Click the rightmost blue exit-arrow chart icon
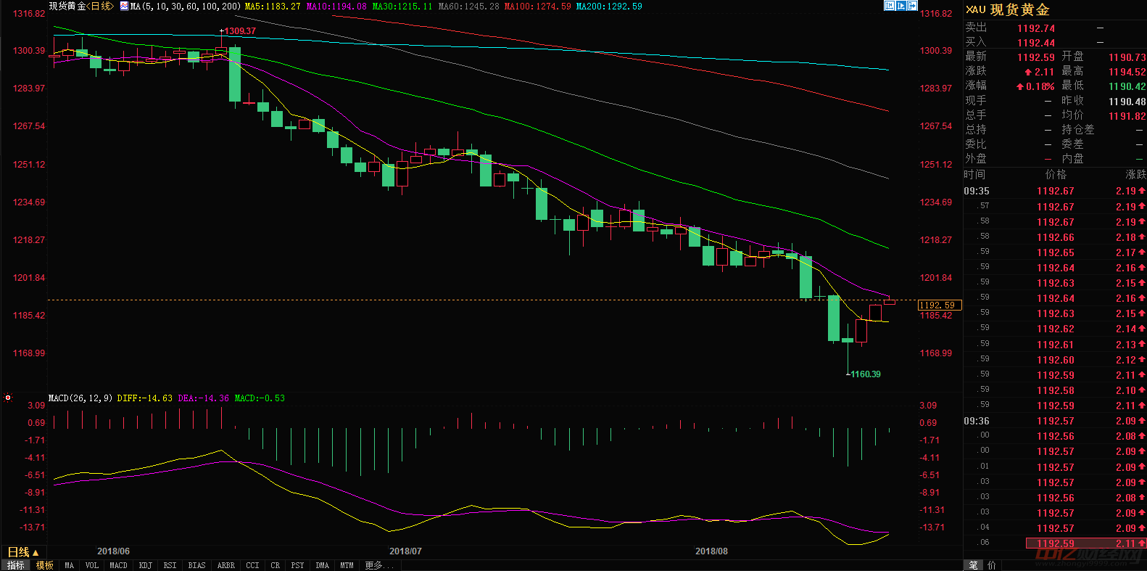Viewport: 1147px width, 571px height. (912, 6)
